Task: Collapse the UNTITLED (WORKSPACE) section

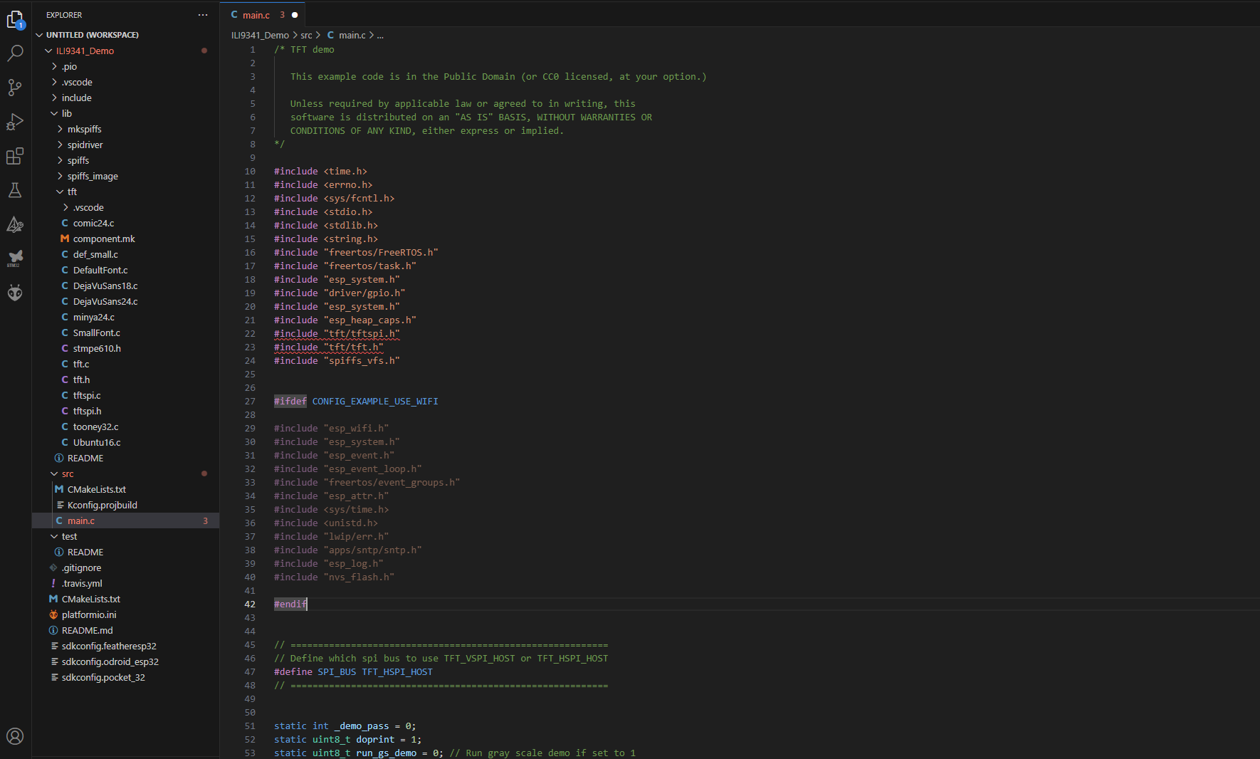Action: (x=40, y=35)
